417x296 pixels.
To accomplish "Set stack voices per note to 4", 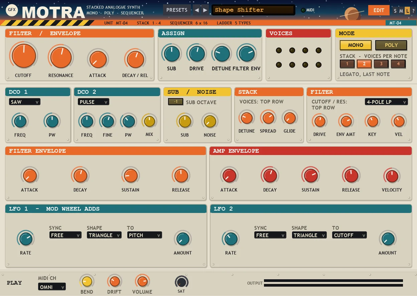I will [x=398, y=64].
